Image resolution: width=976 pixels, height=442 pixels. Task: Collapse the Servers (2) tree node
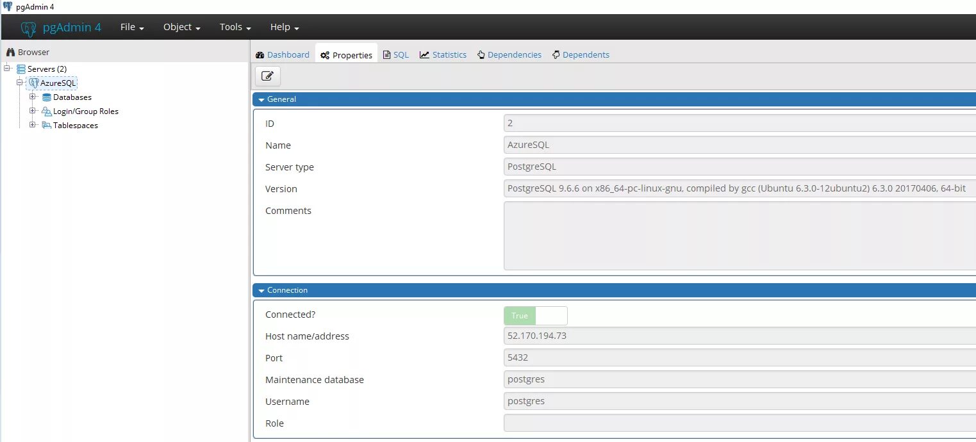(x=8, y=68)
